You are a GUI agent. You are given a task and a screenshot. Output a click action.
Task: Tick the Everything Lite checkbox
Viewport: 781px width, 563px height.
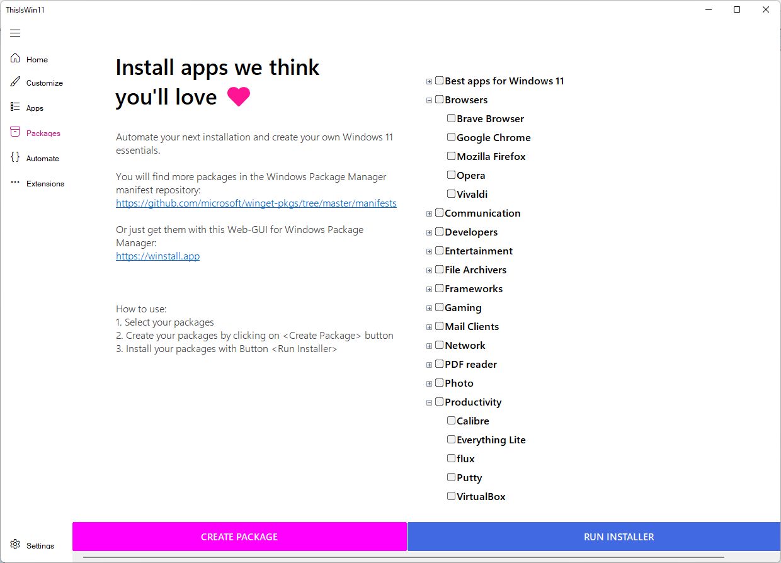[x=451, y=440]
